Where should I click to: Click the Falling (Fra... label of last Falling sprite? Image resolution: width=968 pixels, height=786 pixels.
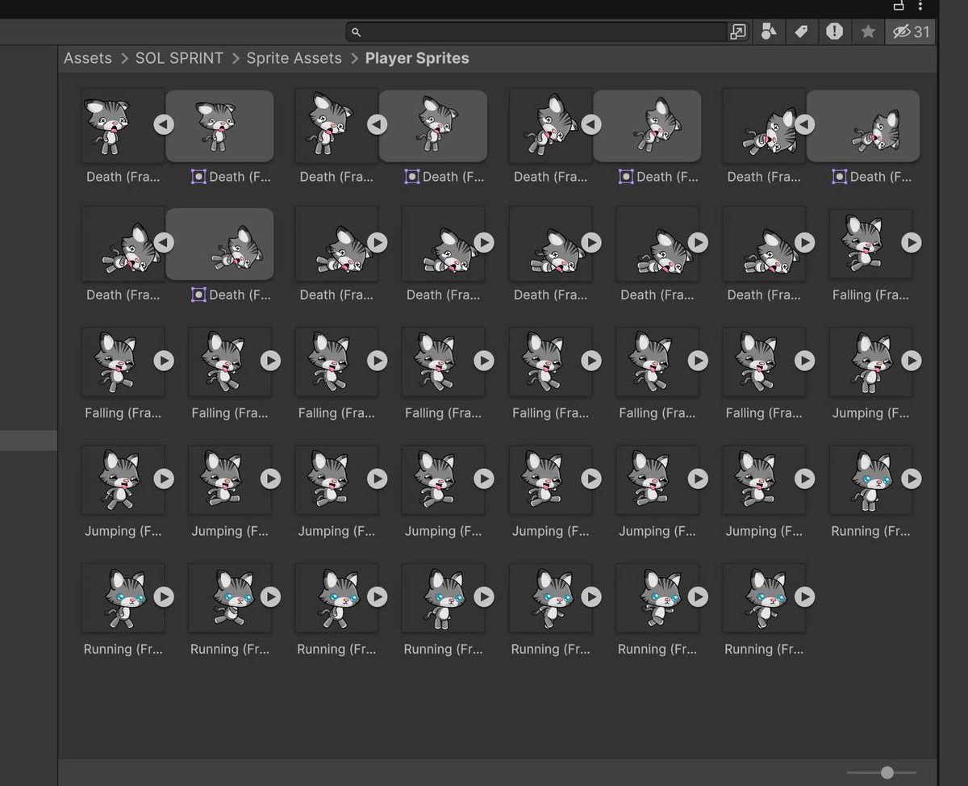(764, 412)
